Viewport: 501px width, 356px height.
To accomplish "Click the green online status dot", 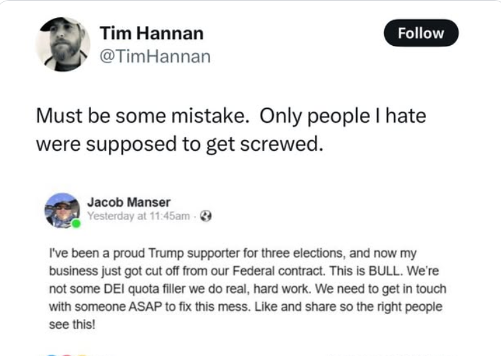I will tap(76, 224).
